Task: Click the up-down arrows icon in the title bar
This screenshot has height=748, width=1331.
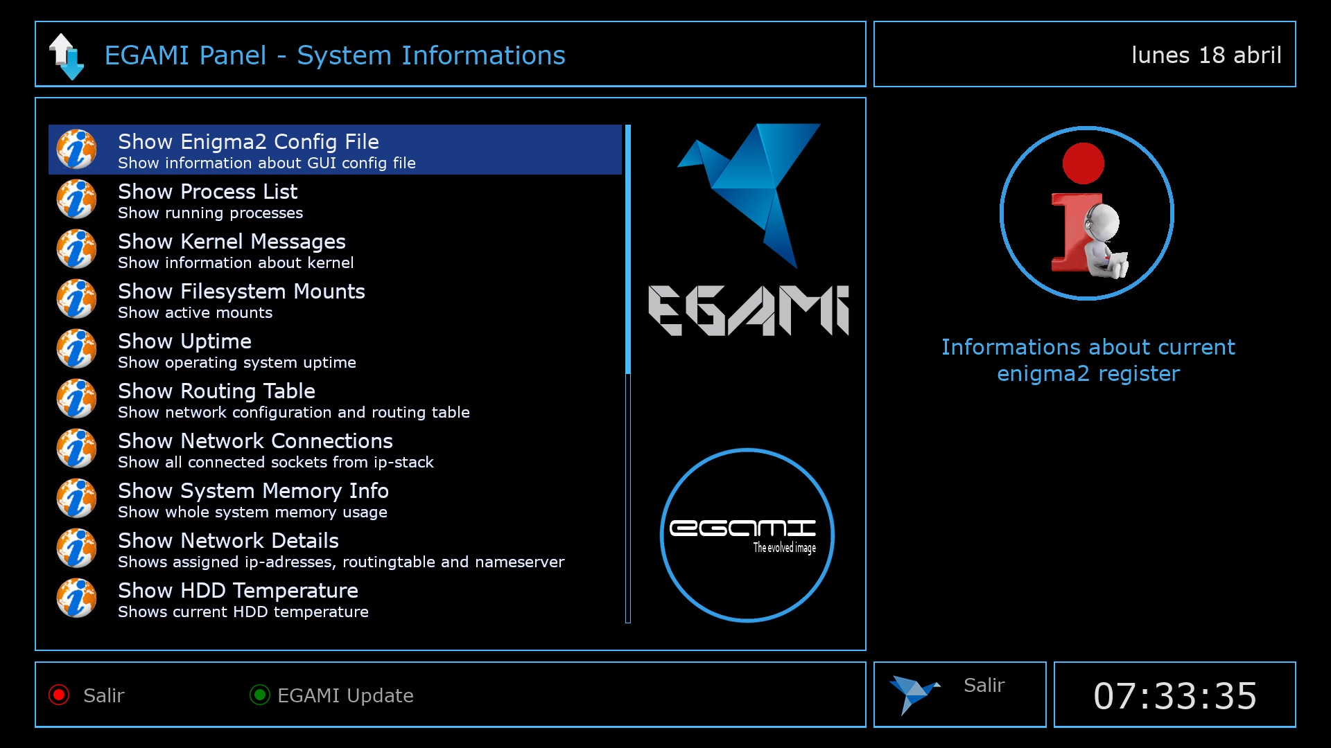Action: (67, 56)
